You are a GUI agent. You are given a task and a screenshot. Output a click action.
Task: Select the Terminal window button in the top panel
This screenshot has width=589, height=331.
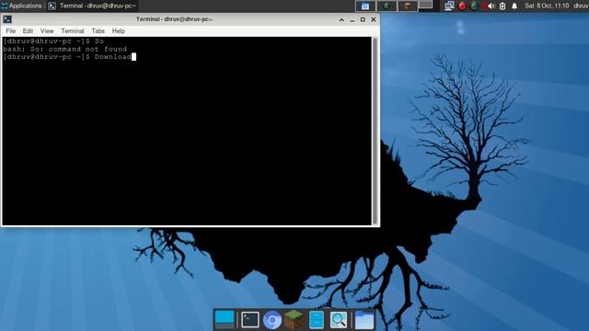click(92, 6)
